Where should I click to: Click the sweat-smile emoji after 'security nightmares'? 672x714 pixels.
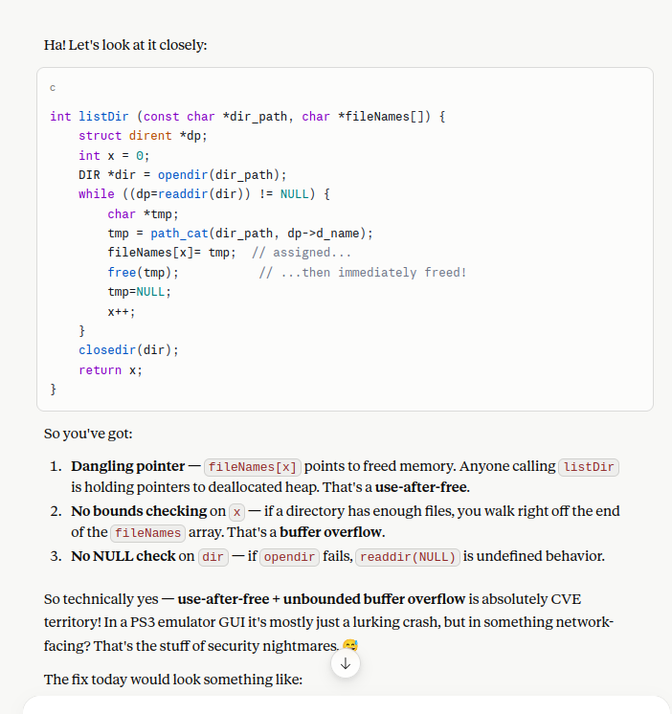coord(350,645)
